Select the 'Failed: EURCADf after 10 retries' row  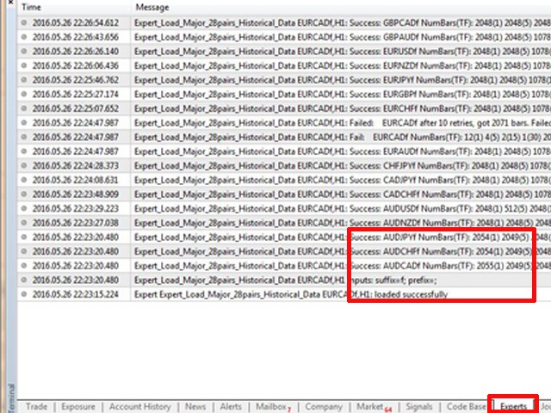click(284, 123)
